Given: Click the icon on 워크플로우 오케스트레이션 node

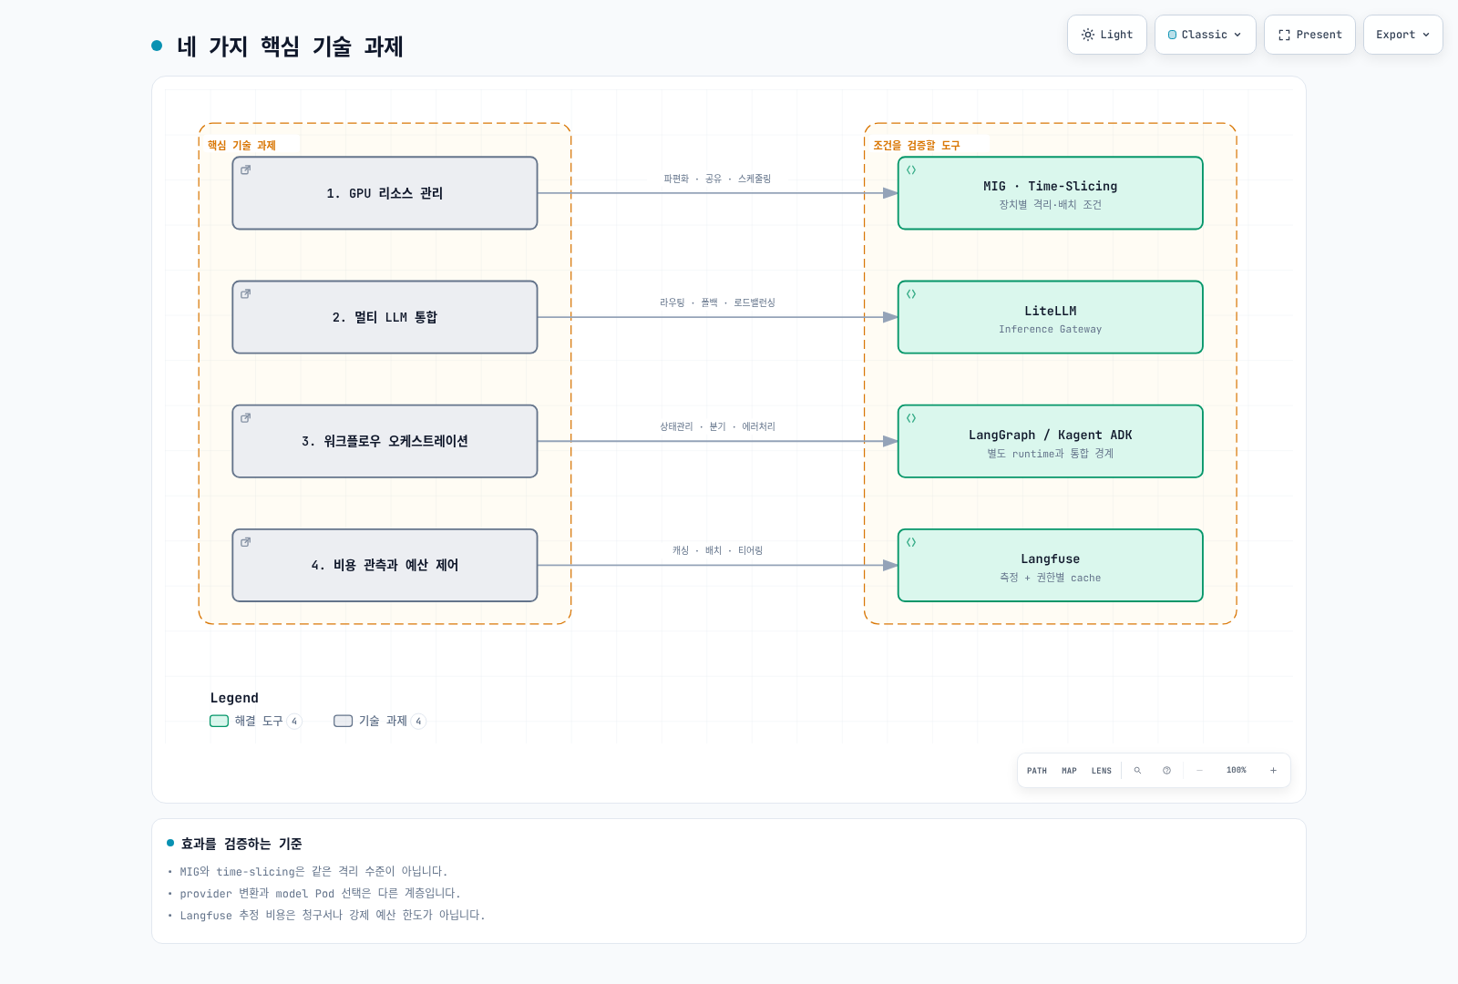Looking at the screenshot, I should pos(245,418).
